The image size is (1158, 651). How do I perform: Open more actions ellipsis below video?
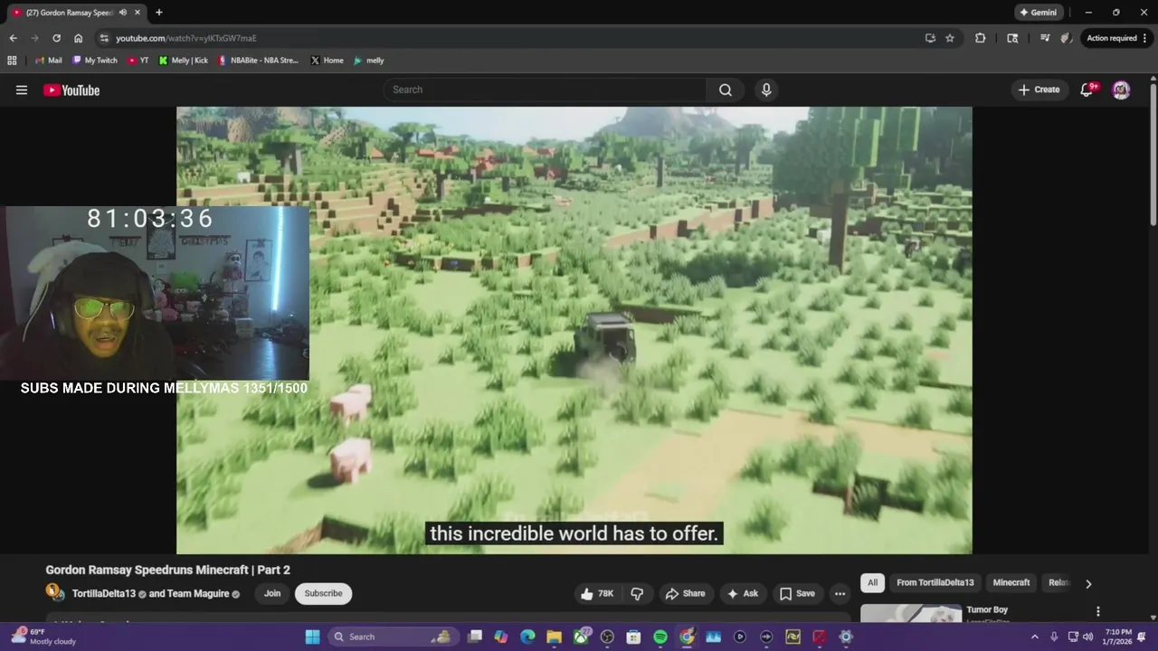[840, 593]
